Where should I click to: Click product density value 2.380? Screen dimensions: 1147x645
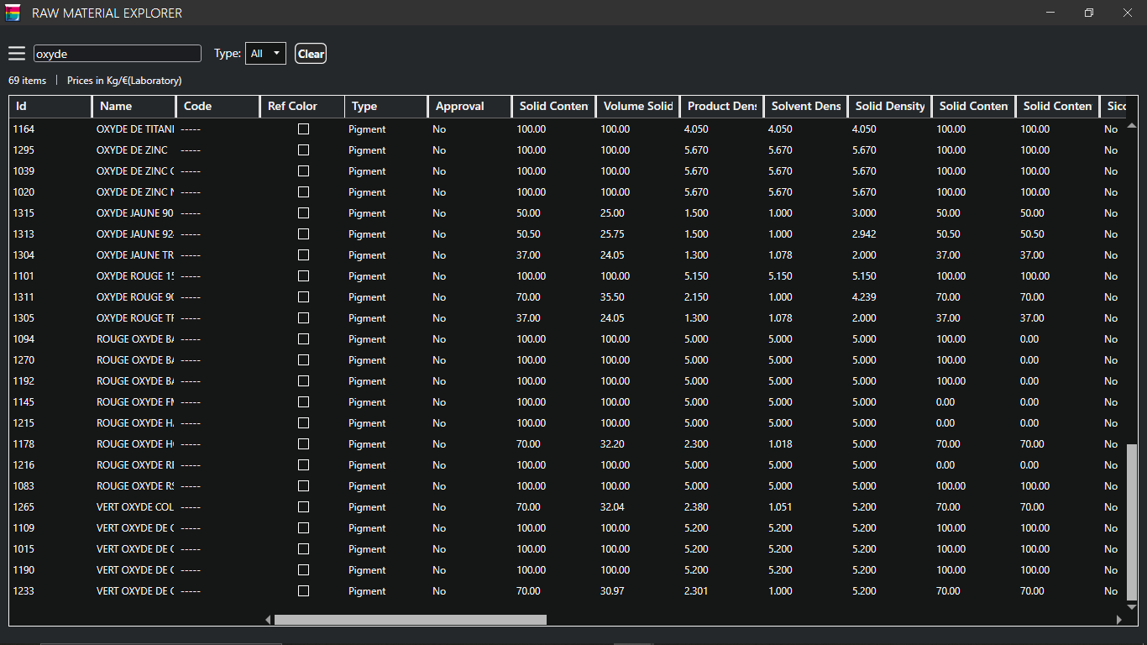[x=696, y=507]
